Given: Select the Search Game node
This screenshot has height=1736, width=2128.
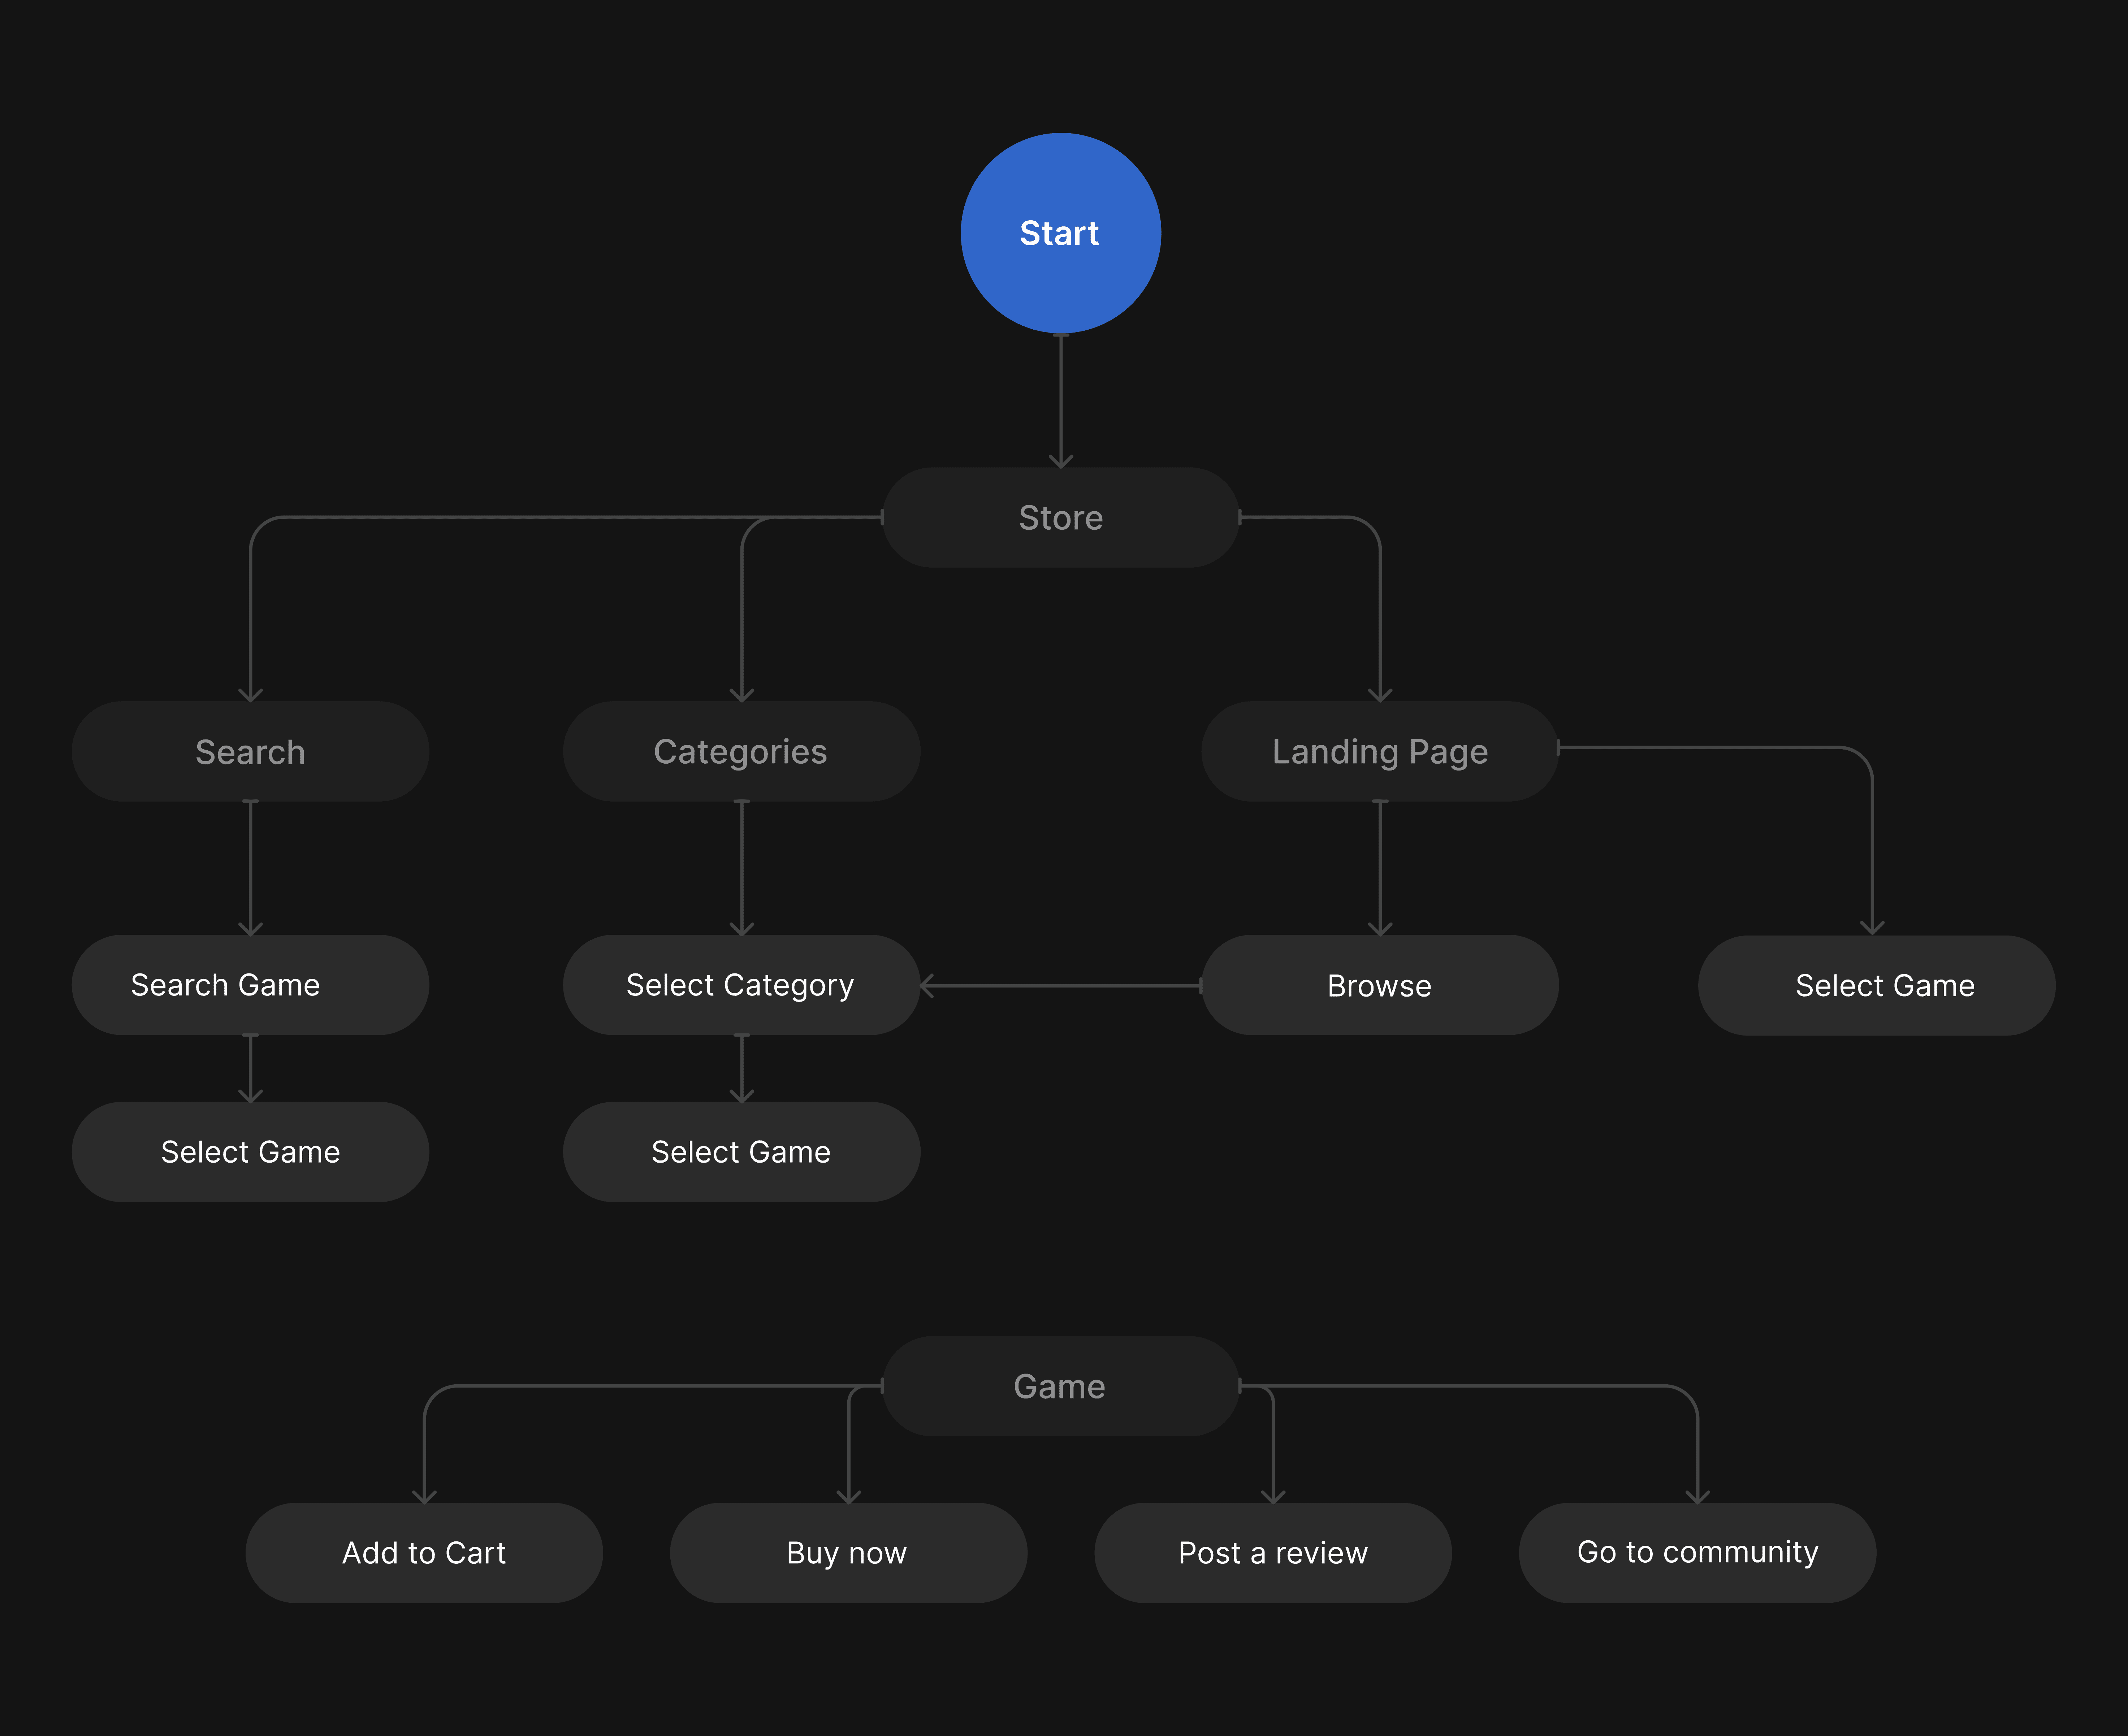Looking at the screenshot, I should (x=250, y=985).
